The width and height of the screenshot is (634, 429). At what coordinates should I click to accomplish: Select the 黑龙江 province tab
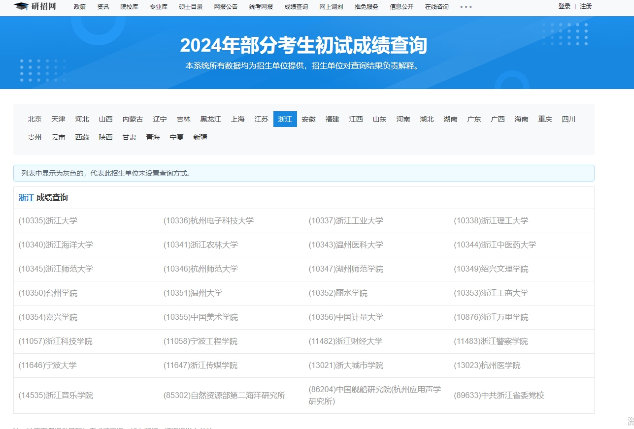coord(211,119)
